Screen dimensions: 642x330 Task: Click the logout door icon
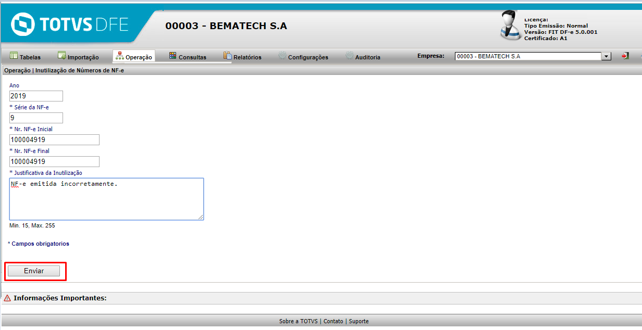[x=625, y=56]
